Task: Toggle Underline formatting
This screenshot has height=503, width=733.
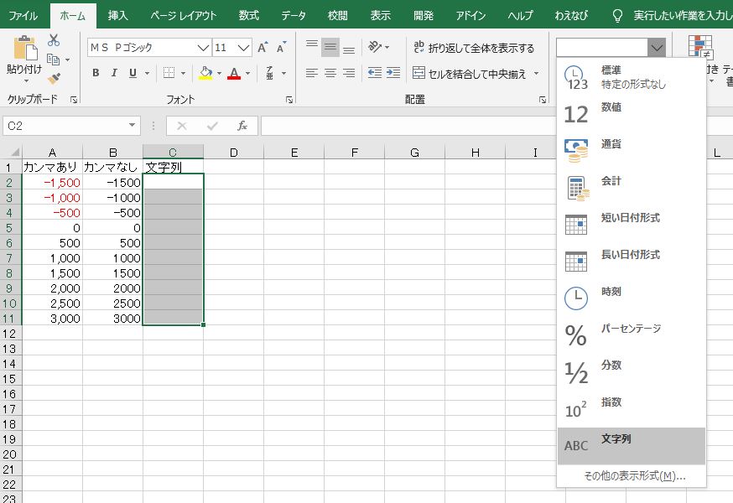Action: pos(133,73)
